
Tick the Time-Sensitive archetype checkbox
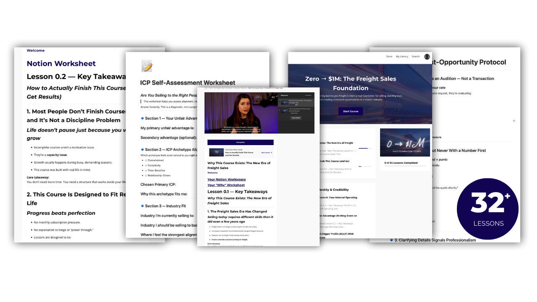click(145, 170)
